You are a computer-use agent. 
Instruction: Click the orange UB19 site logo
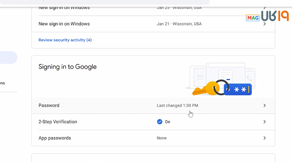pos(275,16)
